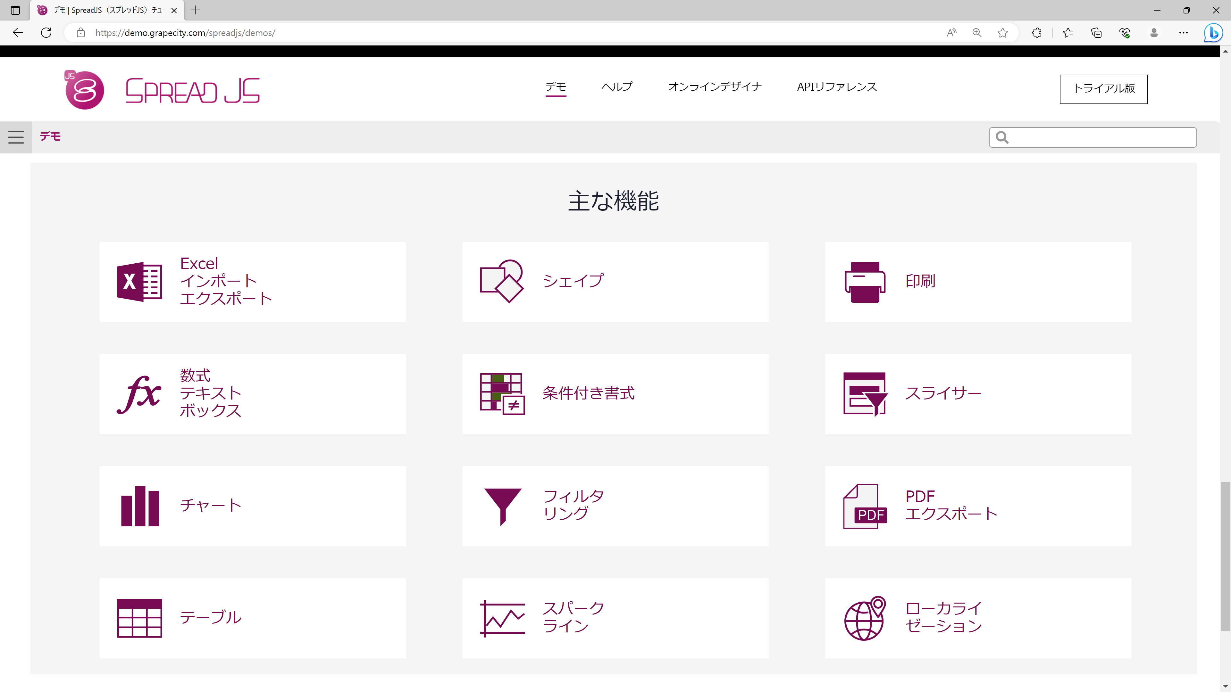The width and height of the screenshot is (1231, 692).
Task: Click the デモ breadcrumb label
Action: [50, 136]
